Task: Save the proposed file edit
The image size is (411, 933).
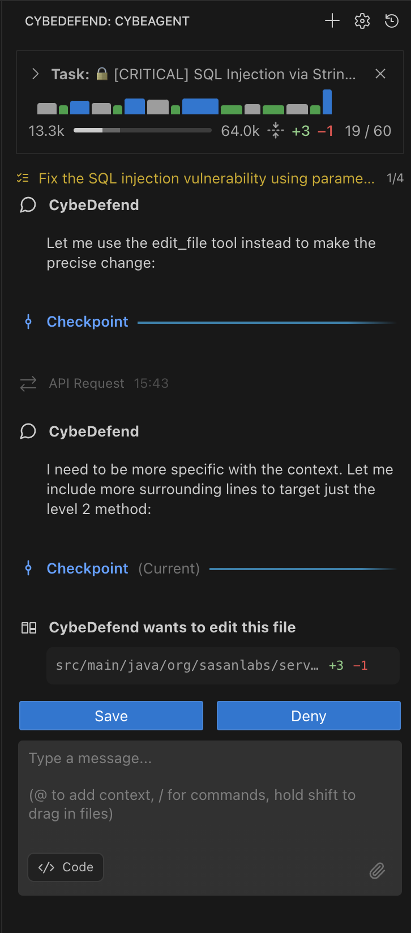Action: (111, 715)
